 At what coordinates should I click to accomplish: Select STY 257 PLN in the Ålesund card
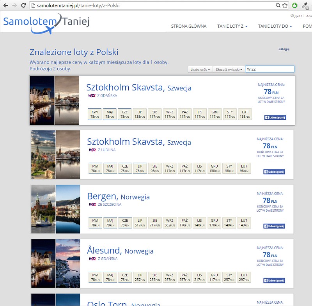coord(229,277)
